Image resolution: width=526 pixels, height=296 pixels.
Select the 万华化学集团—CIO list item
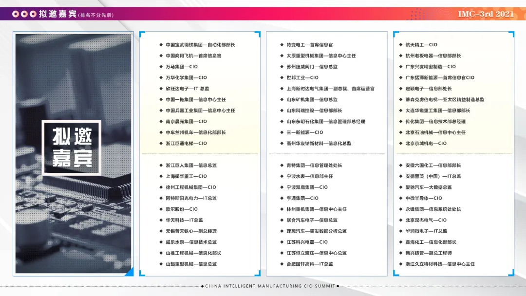(x=186, y=77)
